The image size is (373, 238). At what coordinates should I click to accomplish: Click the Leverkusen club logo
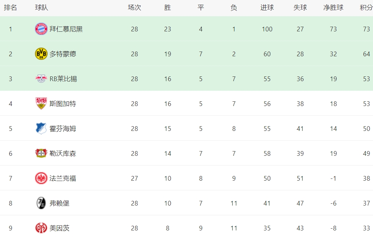click(41, 153)
